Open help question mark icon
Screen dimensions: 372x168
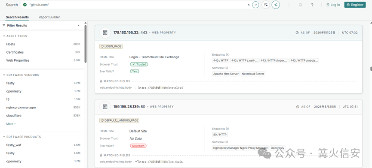[312, 5]
